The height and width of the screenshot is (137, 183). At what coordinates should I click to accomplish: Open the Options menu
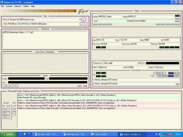[18, 6]
